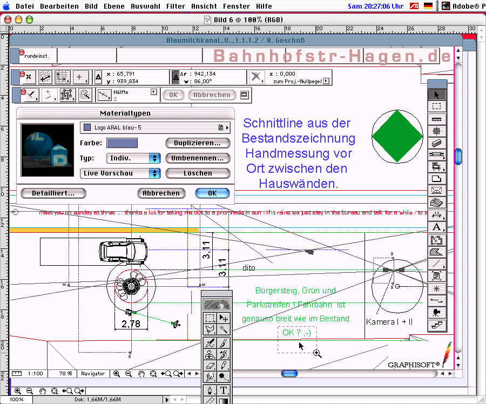Screen dimensions: 486x404
Task: Toggle relative coordinates delta icon
Action: [x=175, y=77]
